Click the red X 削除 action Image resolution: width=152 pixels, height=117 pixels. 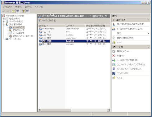[x=114, y=56]
